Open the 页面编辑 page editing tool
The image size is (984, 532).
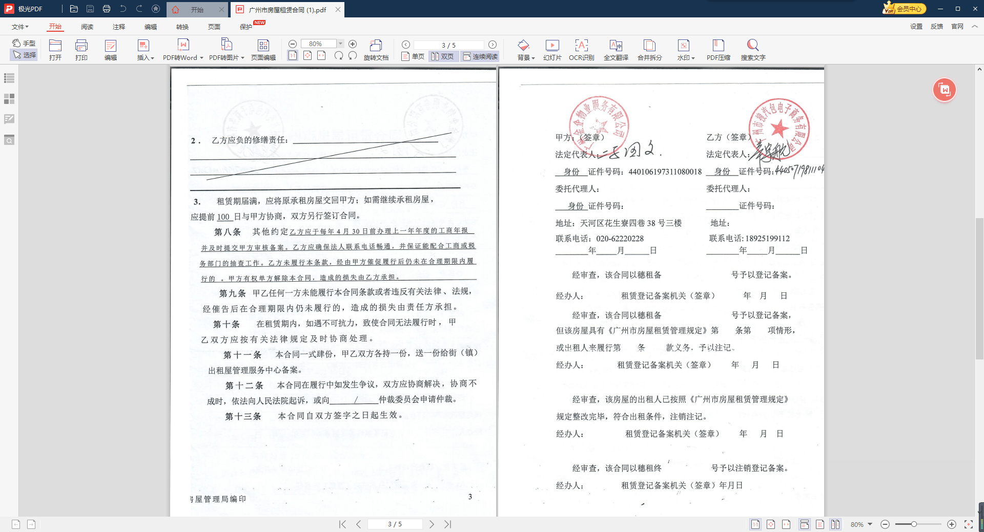pos(263,50)
